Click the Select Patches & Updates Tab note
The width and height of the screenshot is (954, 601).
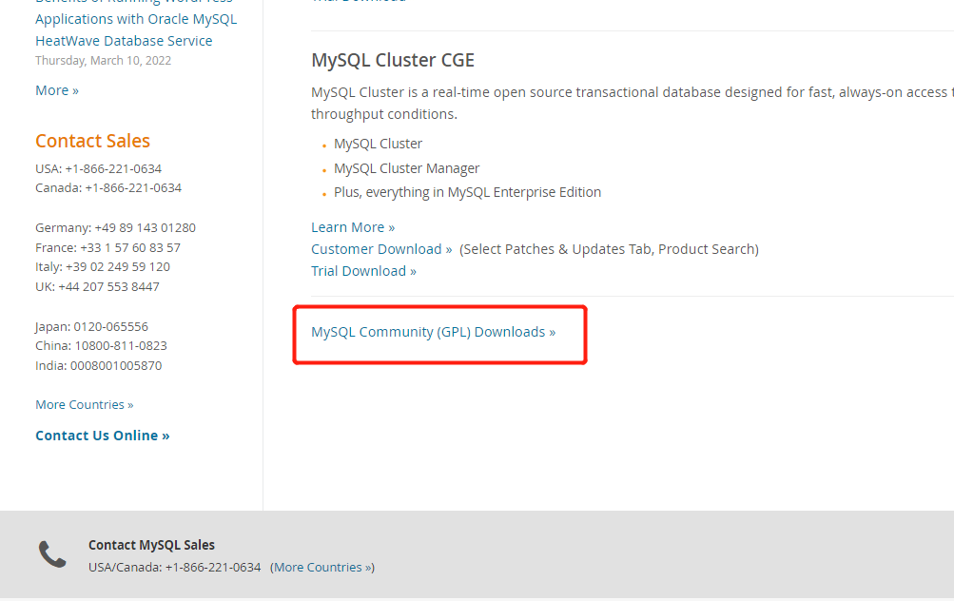click(x=609, y=249)
